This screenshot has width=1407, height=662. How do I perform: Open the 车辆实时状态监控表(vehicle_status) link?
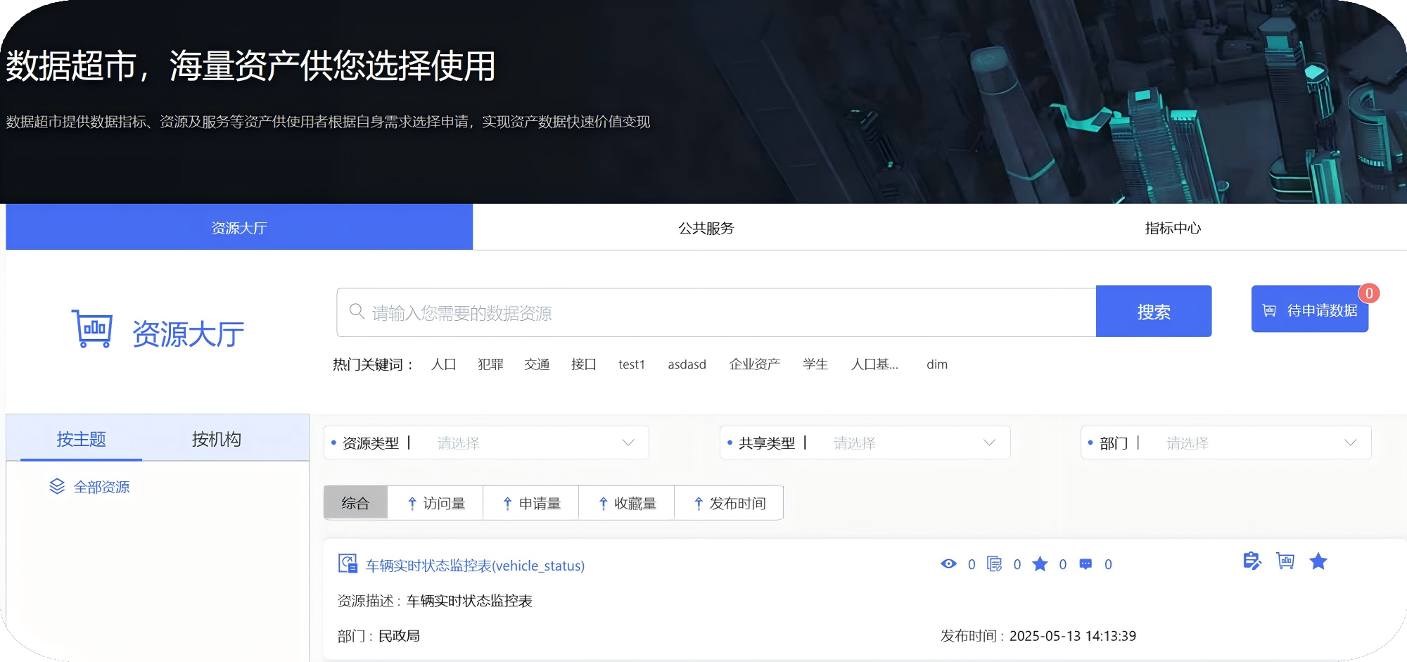[x=475, y=566]
